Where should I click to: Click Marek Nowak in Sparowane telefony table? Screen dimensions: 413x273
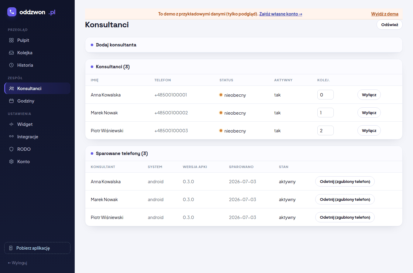tap(104, 200)
